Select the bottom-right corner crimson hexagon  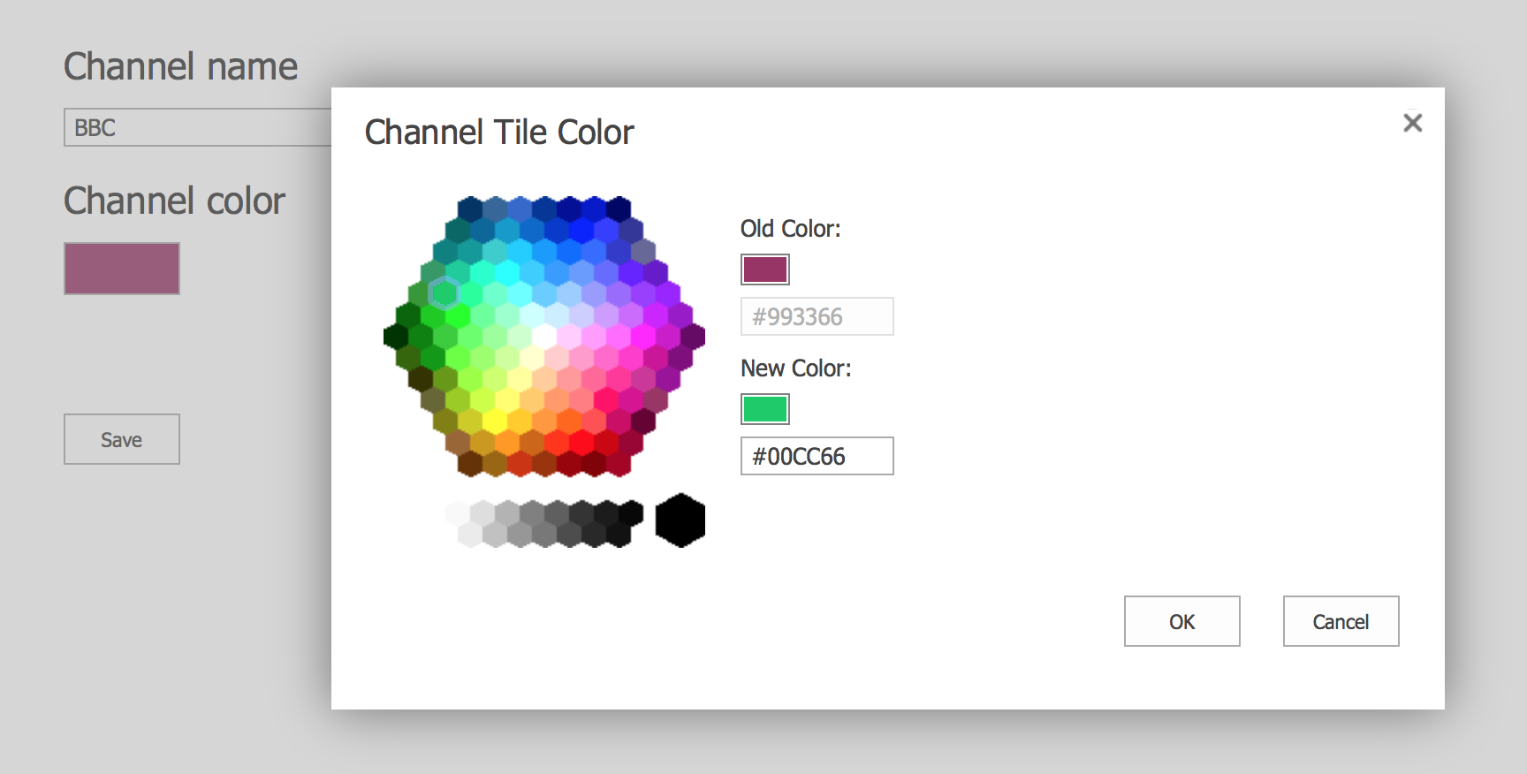click(x=619, y=464)
